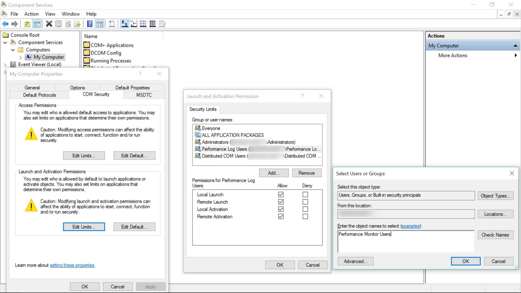Image resolution: width=521 pixels, height=293 pixels.
Task: Click the Show/Hide Action Pane icon
Action: (100, 24)
